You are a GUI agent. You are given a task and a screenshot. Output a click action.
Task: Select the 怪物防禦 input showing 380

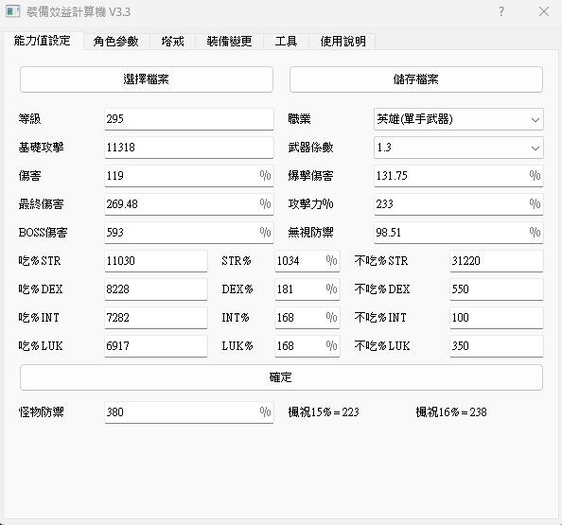(x=189, y=412)
